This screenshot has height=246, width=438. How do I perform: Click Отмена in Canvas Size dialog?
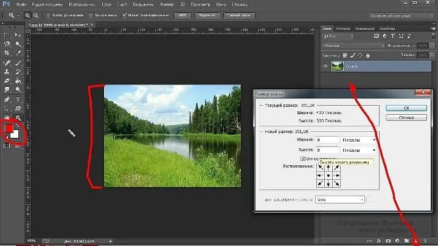click(406, 118)
